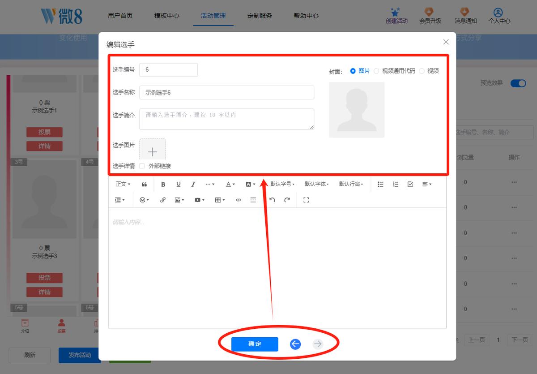
Task: Go to 用户首页
Action: point(120,15)
